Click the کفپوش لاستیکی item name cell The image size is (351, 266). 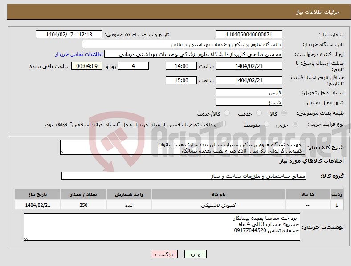click(218, 205)
